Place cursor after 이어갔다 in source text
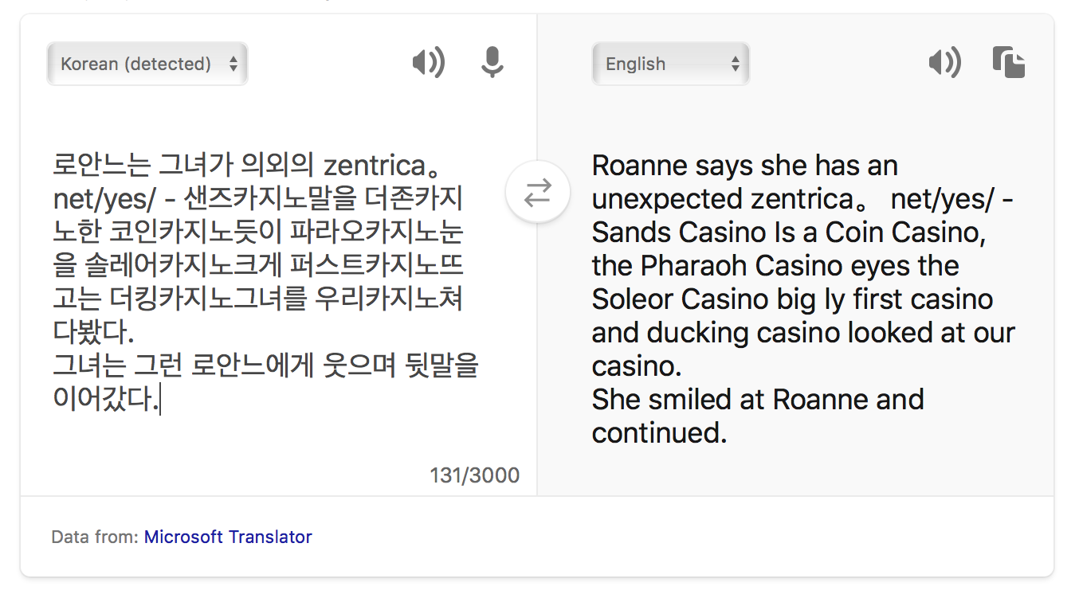This screenshot has width=1079, height=594. 159,399
